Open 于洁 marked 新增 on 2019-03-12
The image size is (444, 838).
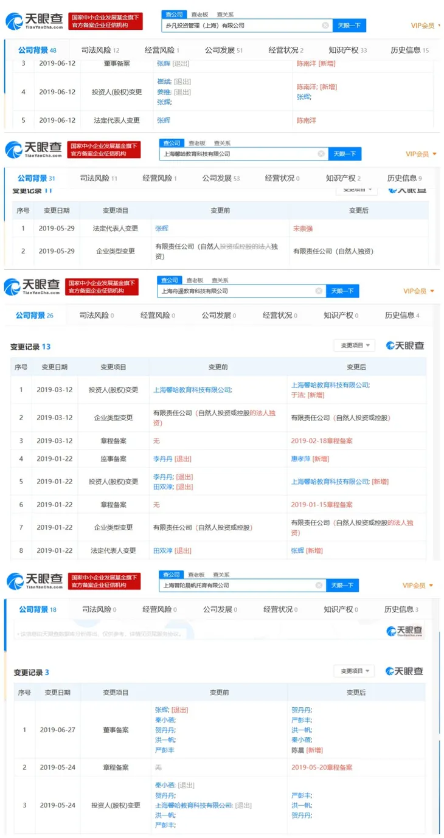[x=297, y=395]
